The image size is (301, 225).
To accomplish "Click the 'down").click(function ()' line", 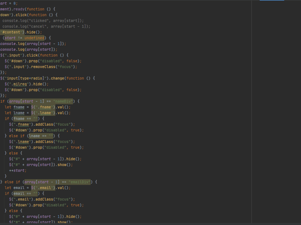I will (29, 15).
